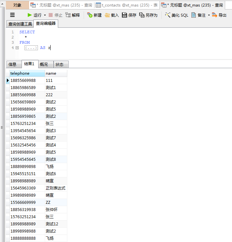Select the 结果1 tab
The width and height of the screenshot is (232, 242).
pyautogui.click(x=30, y=64)
